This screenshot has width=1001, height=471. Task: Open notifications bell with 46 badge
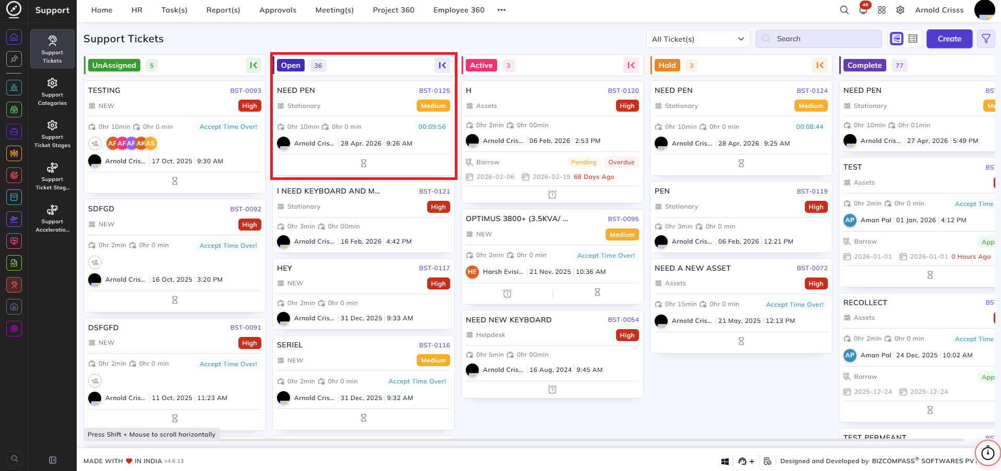pyautogui.click(x=863, y=10)
